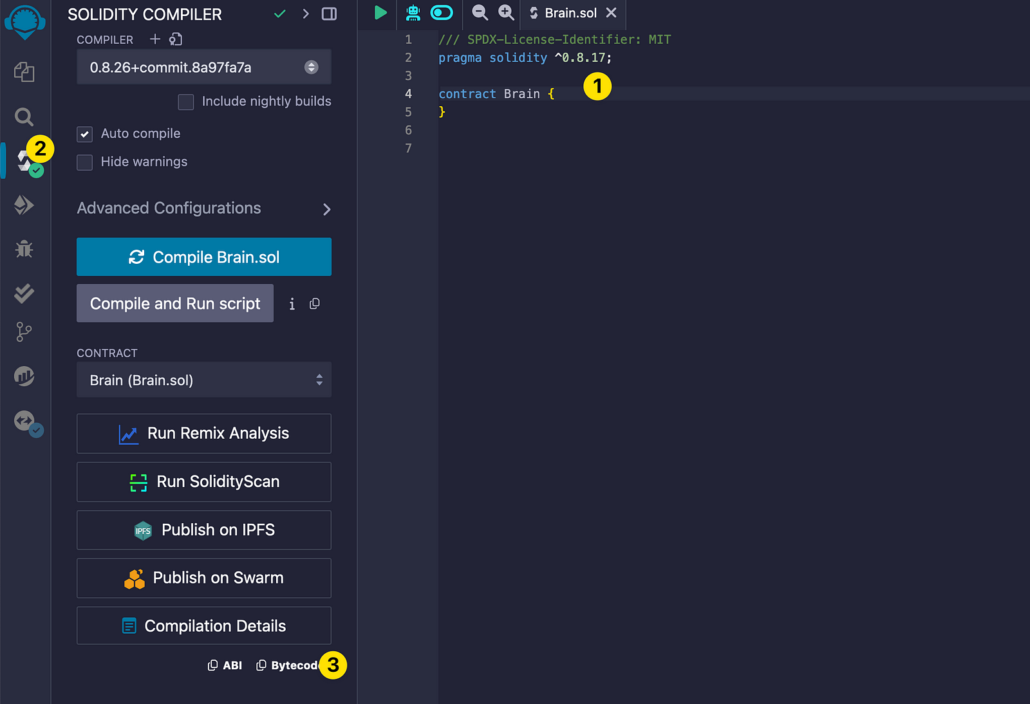Enable Include nightly builds checkbox

(186, 102)
